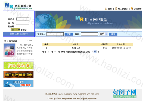
Task: Click the 编号 column header
Action: click(46, 45)
